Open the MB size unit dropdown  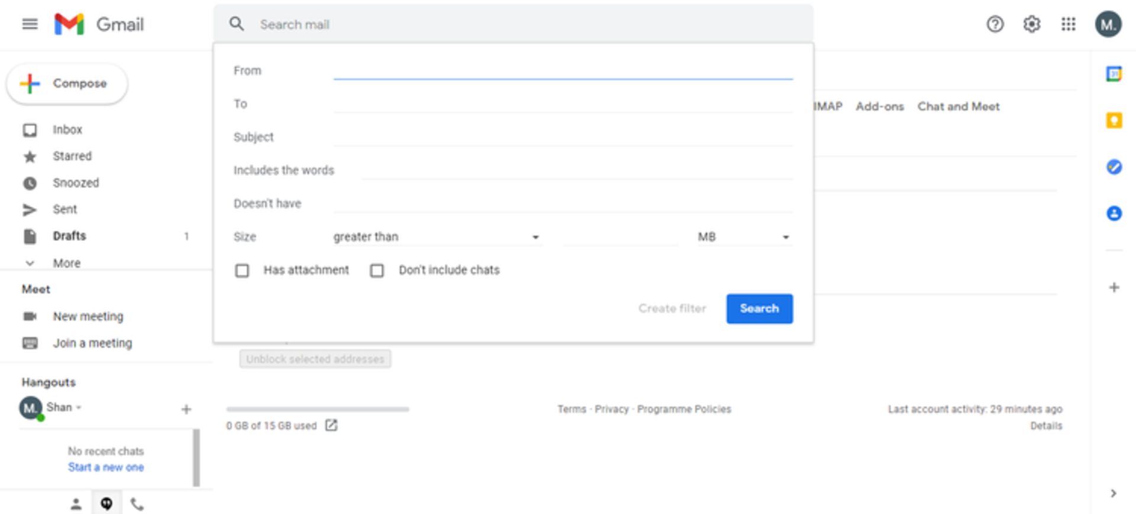coord(743,237)
